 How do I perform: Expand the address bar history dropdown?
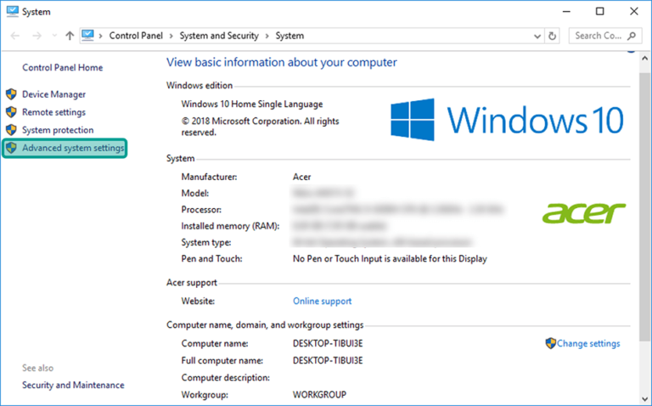click(x=537, y=37)
